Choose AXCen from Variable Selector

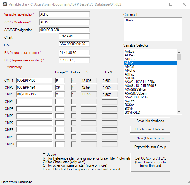click(x=151, y=101)
